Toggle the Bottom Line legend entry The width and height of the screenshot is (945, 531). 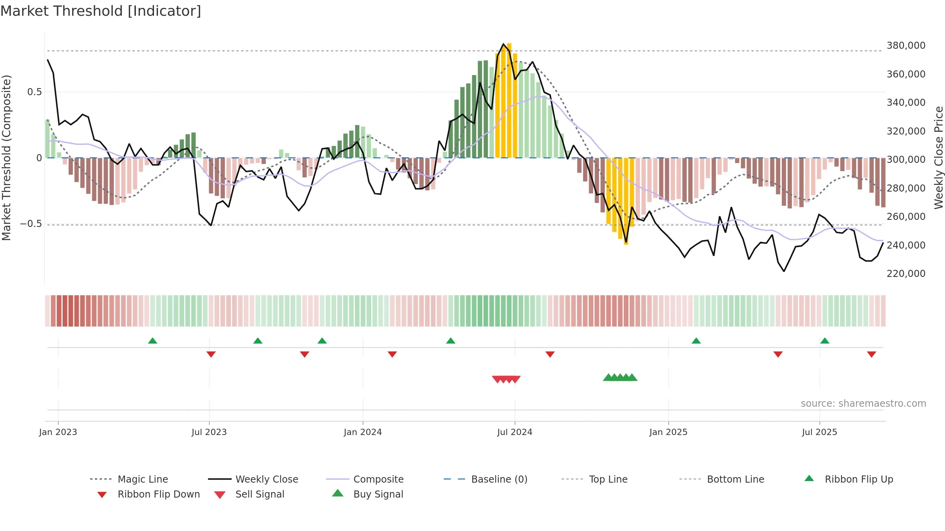tap(721, 479)
